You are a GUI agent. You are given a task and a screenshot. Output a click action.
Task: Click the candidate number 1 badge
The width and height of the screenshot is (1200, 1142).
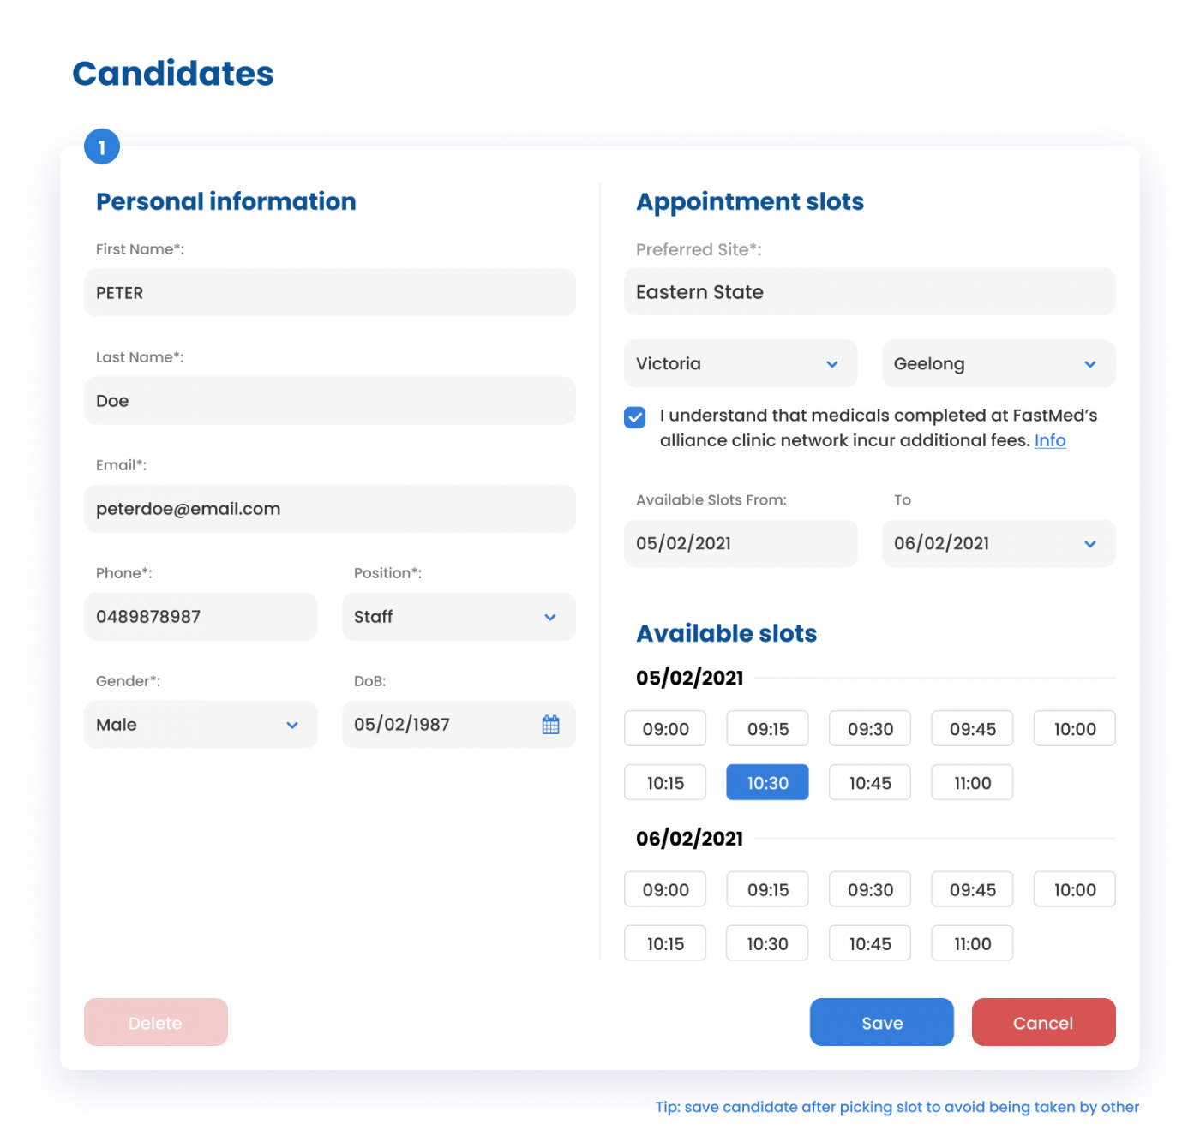point(102,146)
